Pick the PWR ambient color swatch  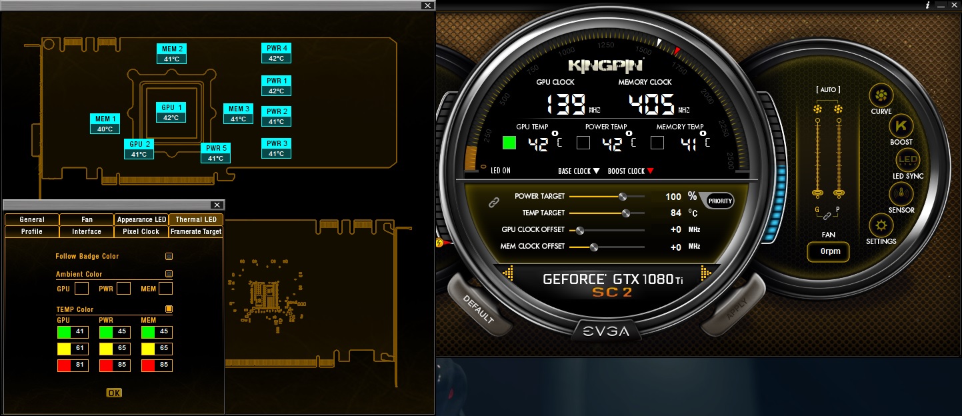click(123, 289)
